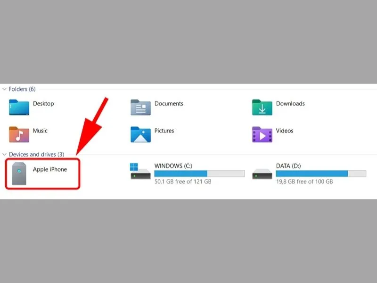Open the Desktop folder icon
This screenshot has height=283, width=377.
point(19,108)
